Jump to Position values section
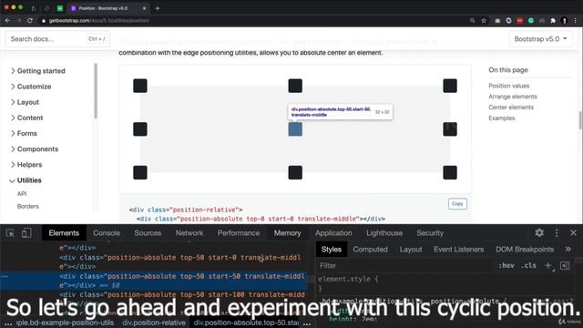 [508, 86]
